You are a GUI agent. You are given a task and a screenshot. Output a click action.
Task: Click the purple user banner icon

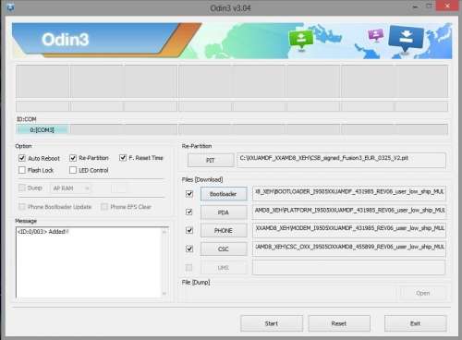[376, 34]
